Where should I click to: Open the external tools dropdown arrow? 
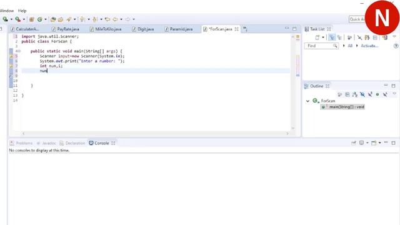(x=24, y=19)
